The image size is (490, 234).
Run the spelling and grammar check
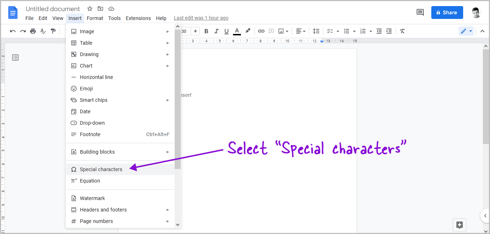click(x=43, y=31)
